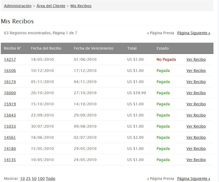Click due date 27/10/2010
This screenshot has width=219, height=182.
[85, 93]
